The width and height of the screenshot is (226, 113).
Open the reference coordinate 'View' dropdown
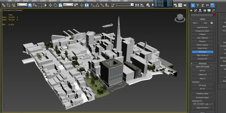point(68,5)
